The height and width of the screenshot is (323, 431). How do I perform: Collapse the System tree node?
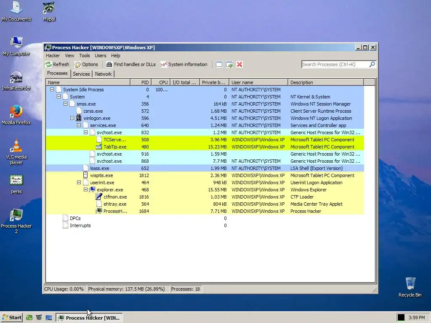[x=59, y=97]
